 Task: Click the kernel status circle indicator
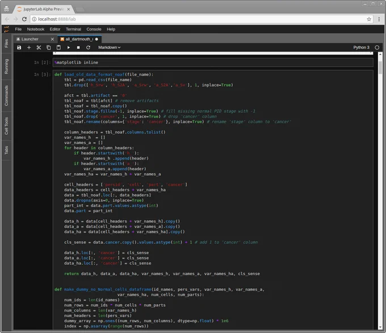[x=377, y=48]
